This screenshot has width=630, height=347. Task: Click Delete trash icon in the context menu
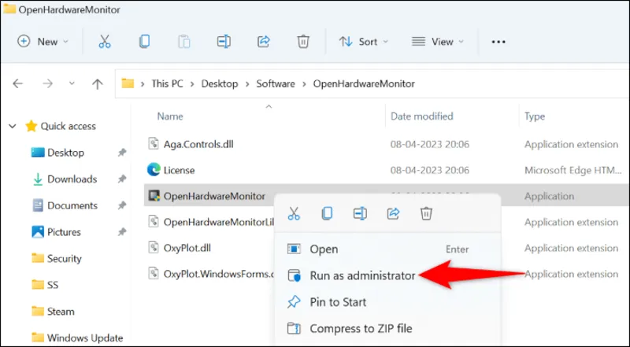426,214
